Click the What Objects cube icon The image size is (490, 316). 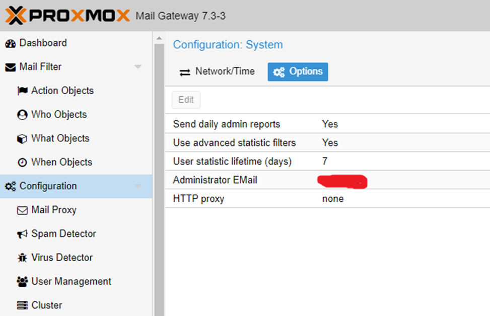tap(22, 139)
